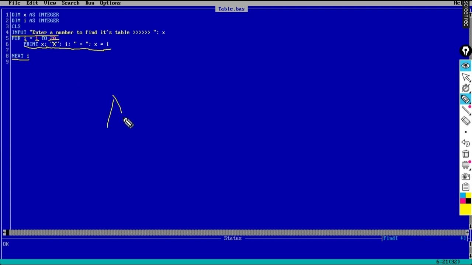The width and height of the screenshot is (472, 265).
Task: Open the Help menu
Action: point(459,3)
